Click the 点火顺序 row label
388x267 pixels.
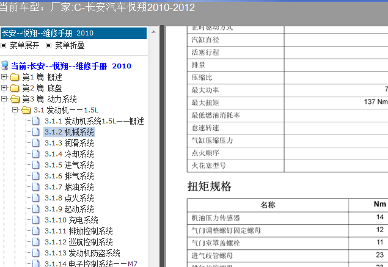(205, 153)
